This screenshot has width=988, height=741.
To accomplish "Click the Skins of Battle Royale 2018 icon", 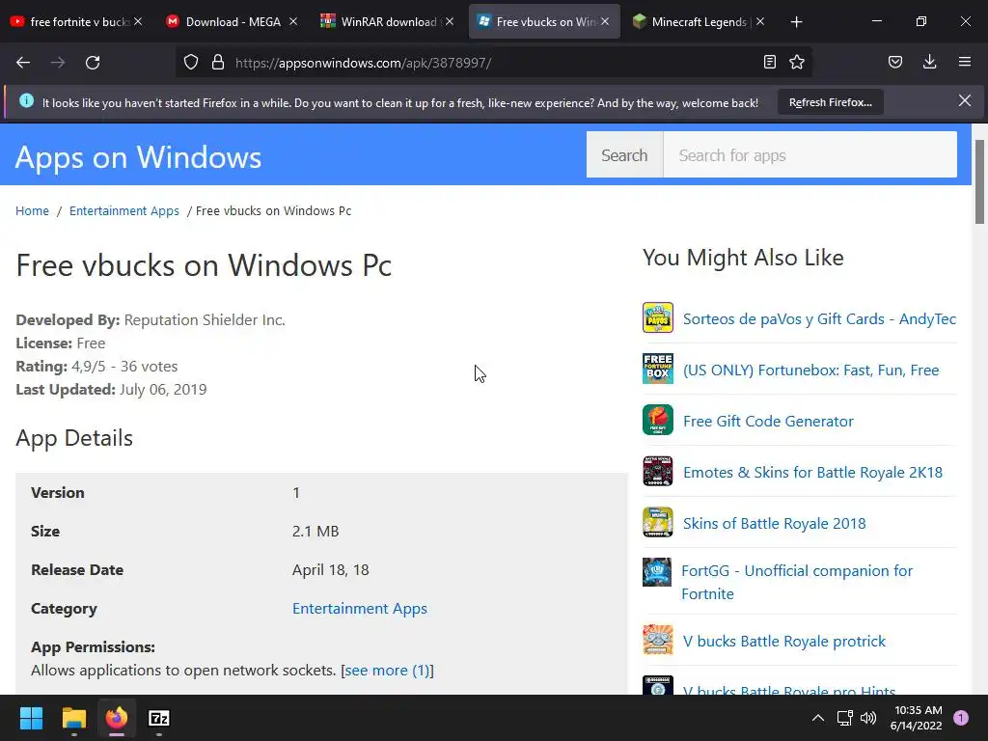I will (658, 522).
